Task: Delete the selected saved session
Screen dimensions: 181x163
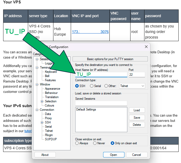Action: tap(137, 125)
